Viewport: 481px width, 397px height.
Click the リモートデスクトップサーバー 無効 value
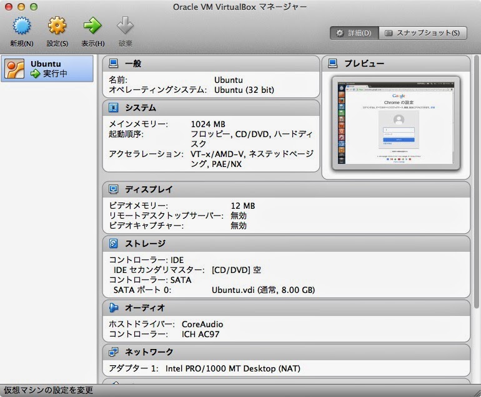click(x=239, y=216)
